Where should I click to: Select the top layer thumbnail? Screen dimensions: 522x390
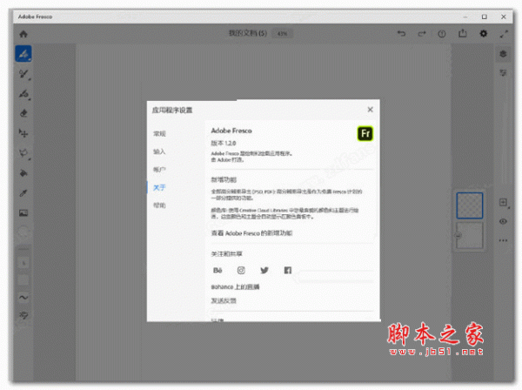(470, 205)
